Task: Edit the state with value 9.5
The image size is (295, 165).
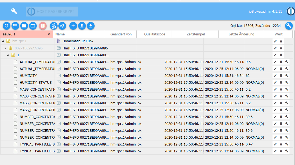Action: pyautogui.click(x=275, y=62)
